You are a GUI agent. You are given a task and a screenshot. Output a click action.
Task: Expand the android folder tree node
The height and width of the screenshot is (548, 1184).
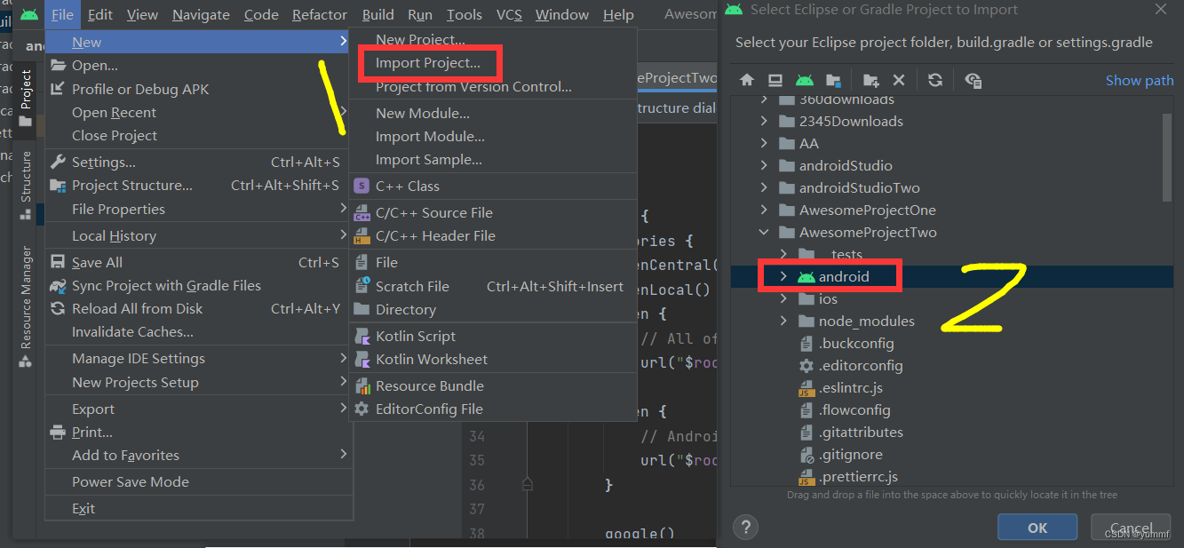pos(783,277)
